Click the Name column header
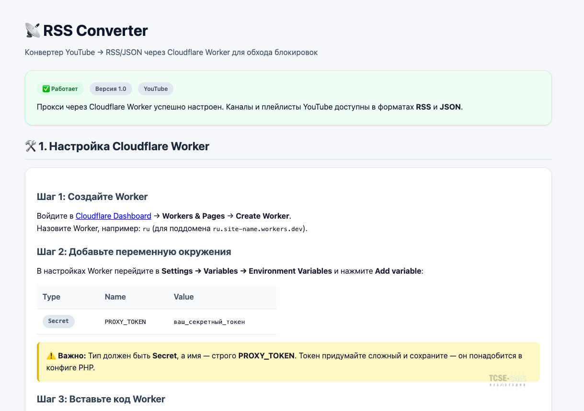Viewport: 584px width, 411px height. [x=115, y=297]
